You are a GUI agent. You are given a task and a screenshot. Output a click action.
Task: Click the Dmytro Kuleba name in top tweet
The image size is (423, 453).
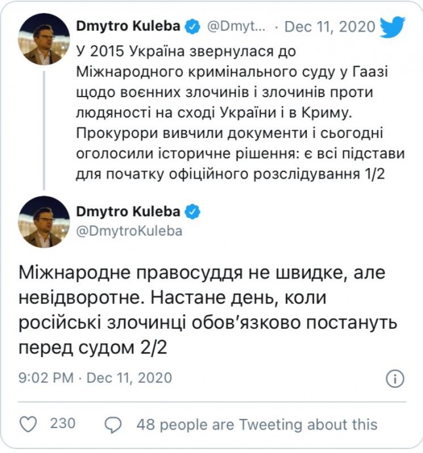coord(131,28)
